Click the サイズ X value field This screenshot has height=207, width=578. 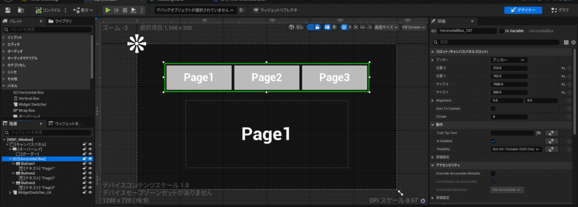point(509,84)
